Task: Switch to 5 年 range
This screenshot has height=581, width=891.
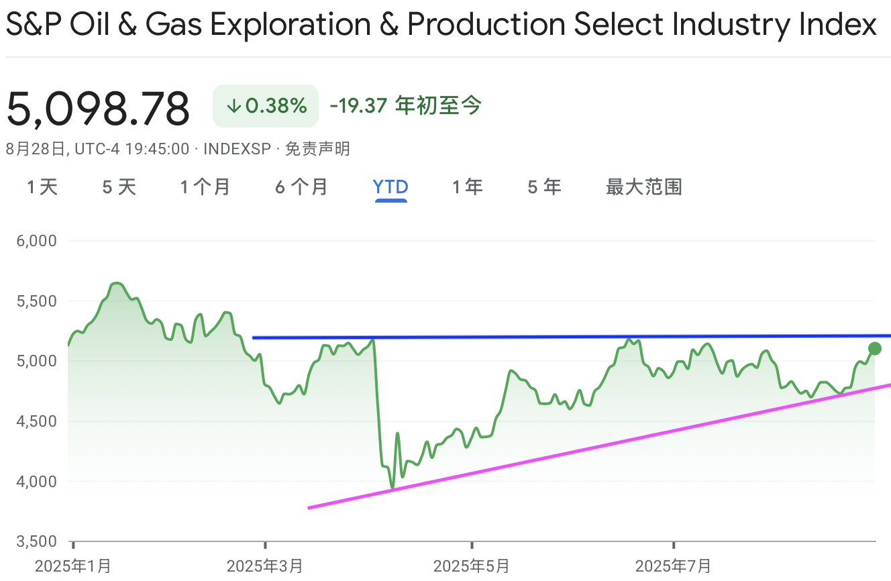Action: point(544,187)
